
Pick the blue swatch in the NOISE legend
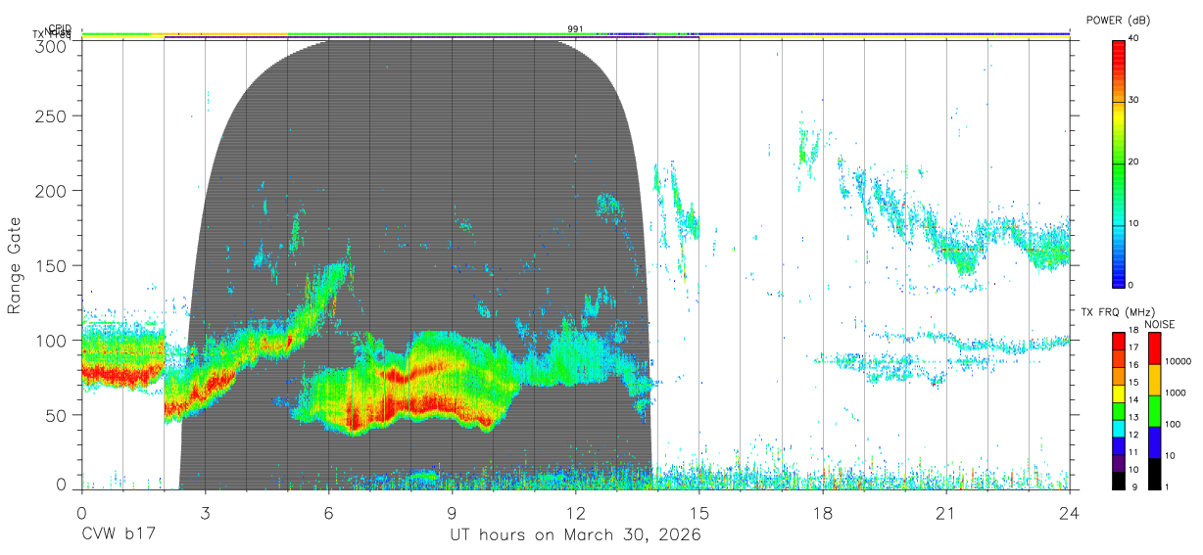(1154, 441)
